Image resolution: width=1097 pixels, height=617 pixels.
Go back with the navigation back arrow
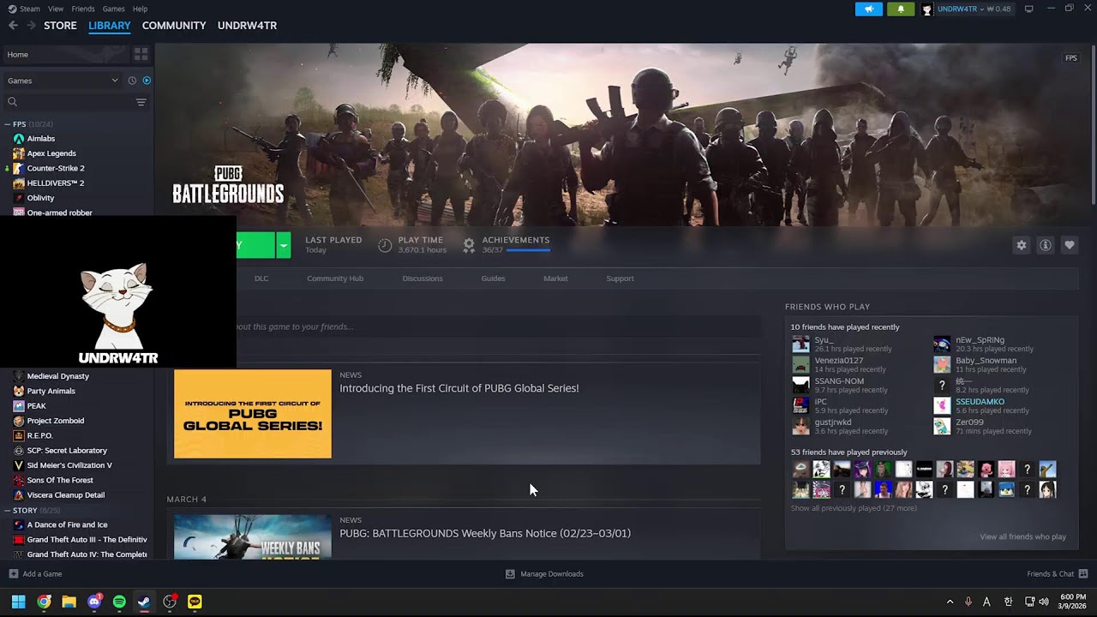(x=13, y=26)
